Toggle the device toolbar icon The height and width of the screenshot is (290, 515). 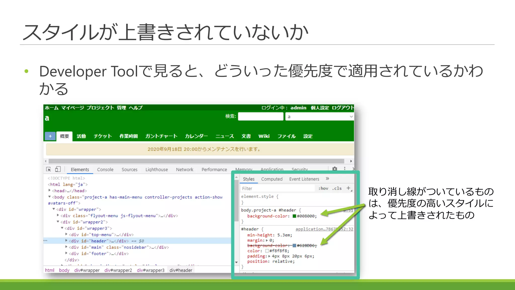click(x=58, y=169)
